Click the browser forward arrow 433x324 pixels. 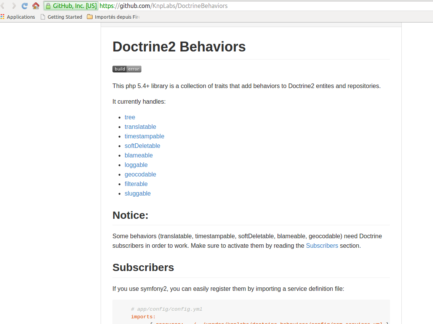click(x=14, y=6)
